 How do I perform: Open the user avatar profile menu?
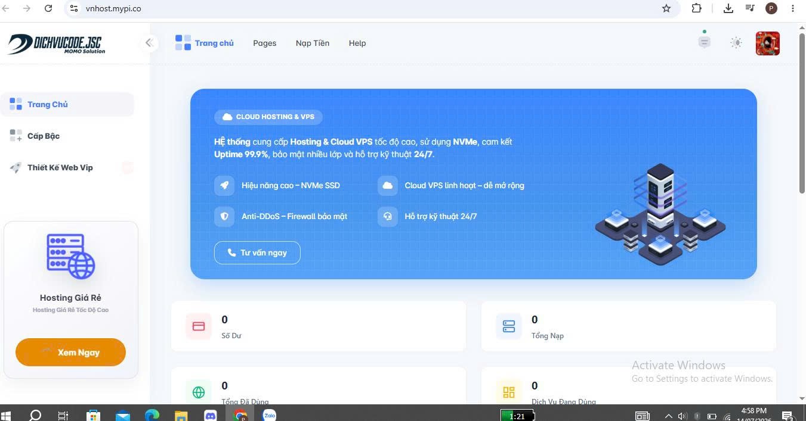[x=768, y=43]
